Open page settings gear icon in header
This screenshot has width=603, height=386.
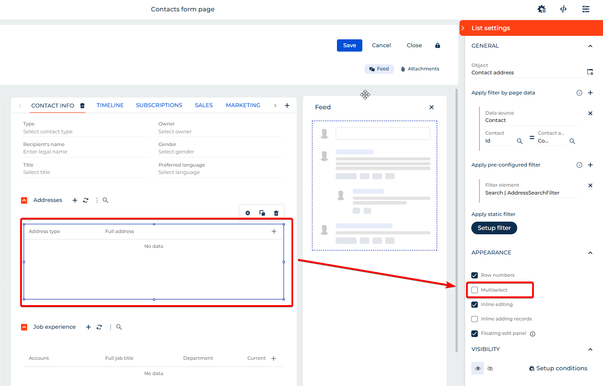(542, 9)
